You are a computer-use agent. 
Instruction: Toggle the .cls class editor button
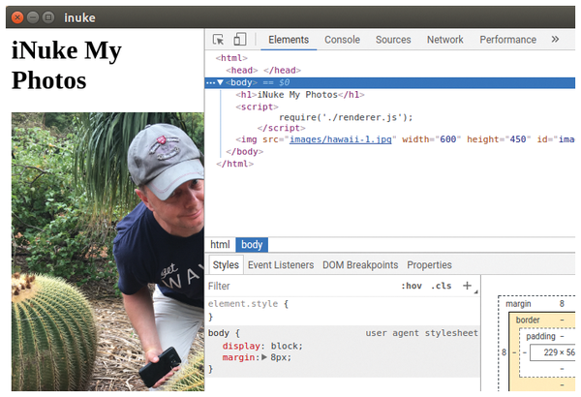pos(441,286)
